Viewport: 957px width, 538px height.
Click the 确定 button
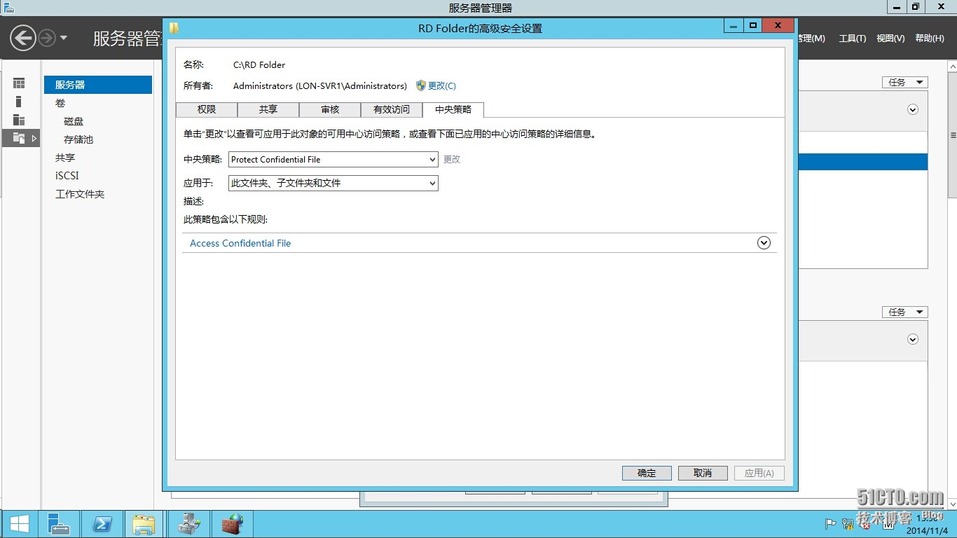pyautogui.click(x=647, y=473)
